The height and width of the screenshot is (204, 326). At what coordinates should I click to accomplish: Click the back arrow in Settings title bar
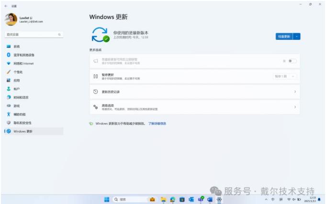(x=6, y=6)
